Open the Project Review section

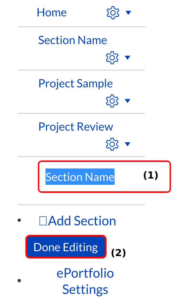point(76,127)
